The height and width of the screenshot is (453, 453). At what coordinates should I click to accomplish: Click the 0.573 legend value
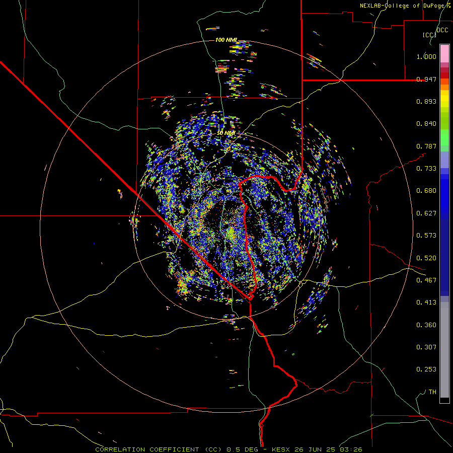(426, 236)
